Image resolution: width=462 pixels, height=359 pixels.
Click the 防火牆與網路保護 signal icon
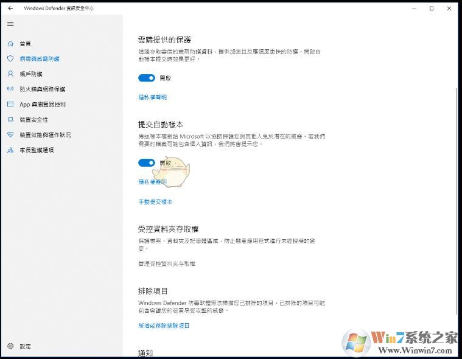point(10,89)
